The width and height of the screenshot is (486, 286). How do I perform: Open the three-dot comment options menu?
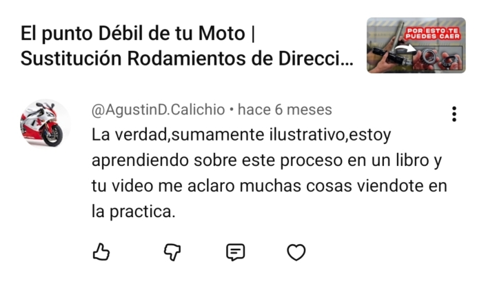[454, 114]
